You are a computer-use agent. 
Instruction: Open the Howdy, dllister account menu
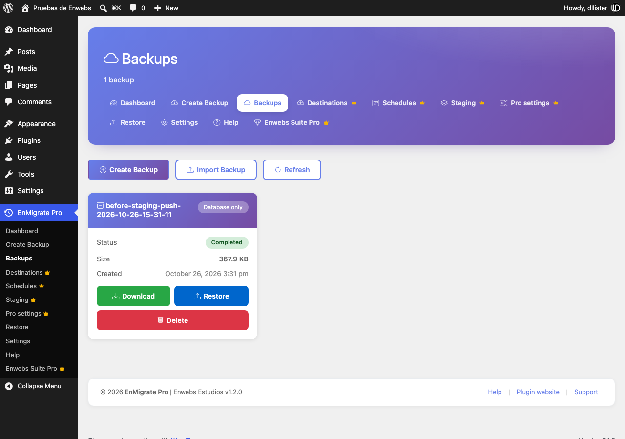(592, 8)
